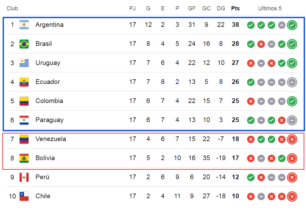Select the DG column header
Screen dimensions: 306x211
(x=221, y=8)
